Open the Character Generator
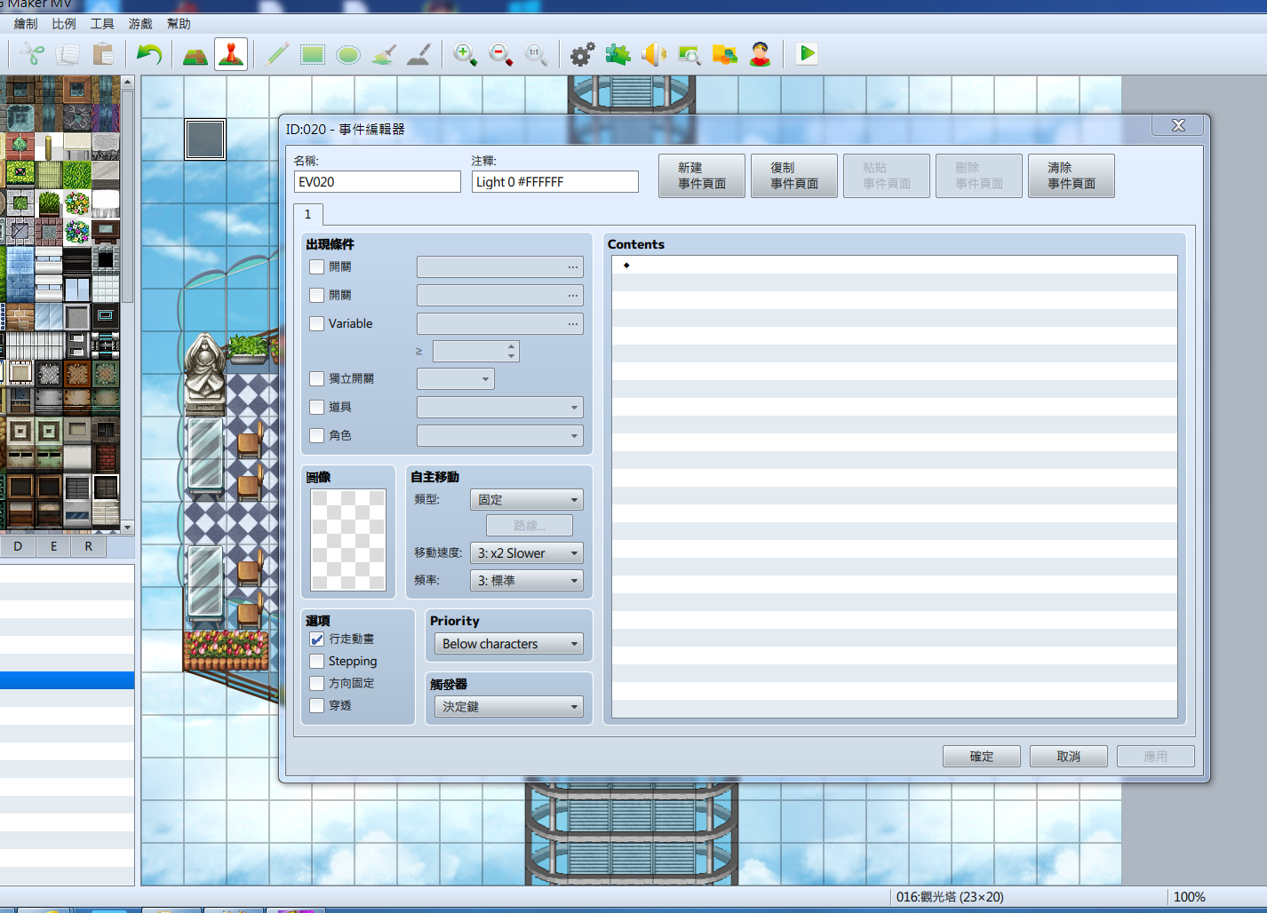Image resolution: width=1267 pixels, height=913 pixels. 760,54
